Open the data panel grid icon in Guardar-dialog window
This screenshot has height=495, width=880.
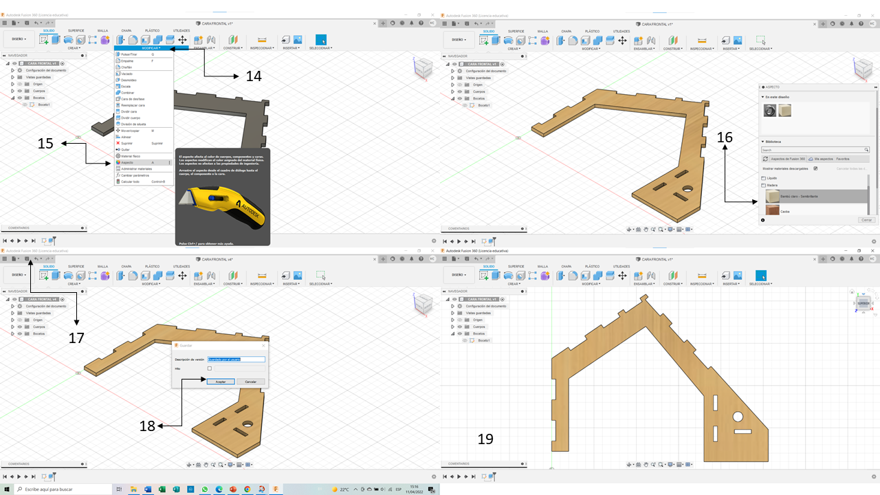click(5, 258)
